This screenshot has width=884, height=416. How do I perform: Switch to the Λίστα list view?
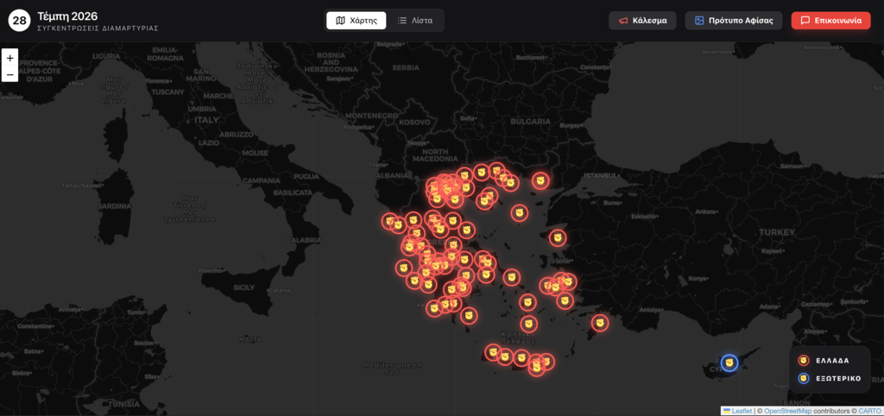415,21
